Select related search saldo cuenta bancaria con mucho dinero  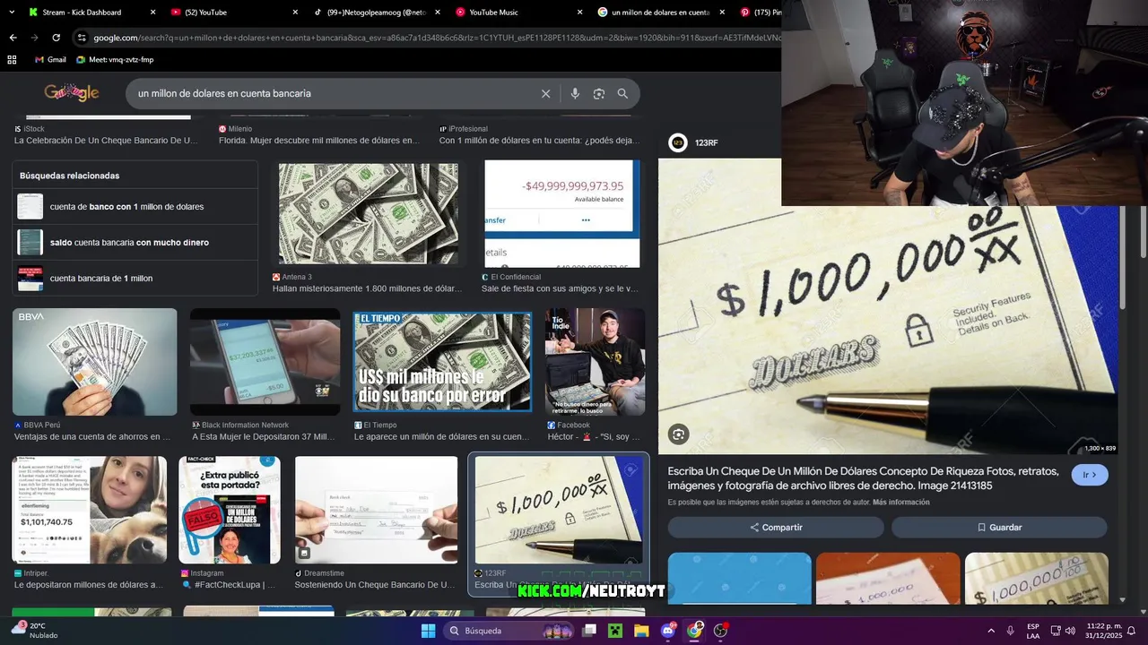(135, 242)
